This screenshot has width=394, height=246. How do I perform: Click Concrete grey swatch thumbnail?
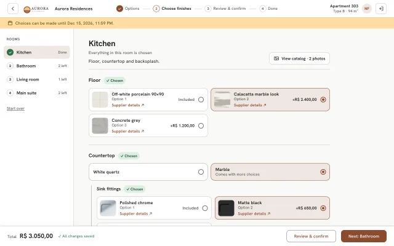point(100,125)
